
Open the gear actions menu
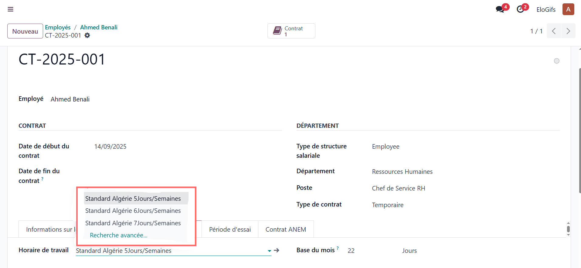point(87,35)
